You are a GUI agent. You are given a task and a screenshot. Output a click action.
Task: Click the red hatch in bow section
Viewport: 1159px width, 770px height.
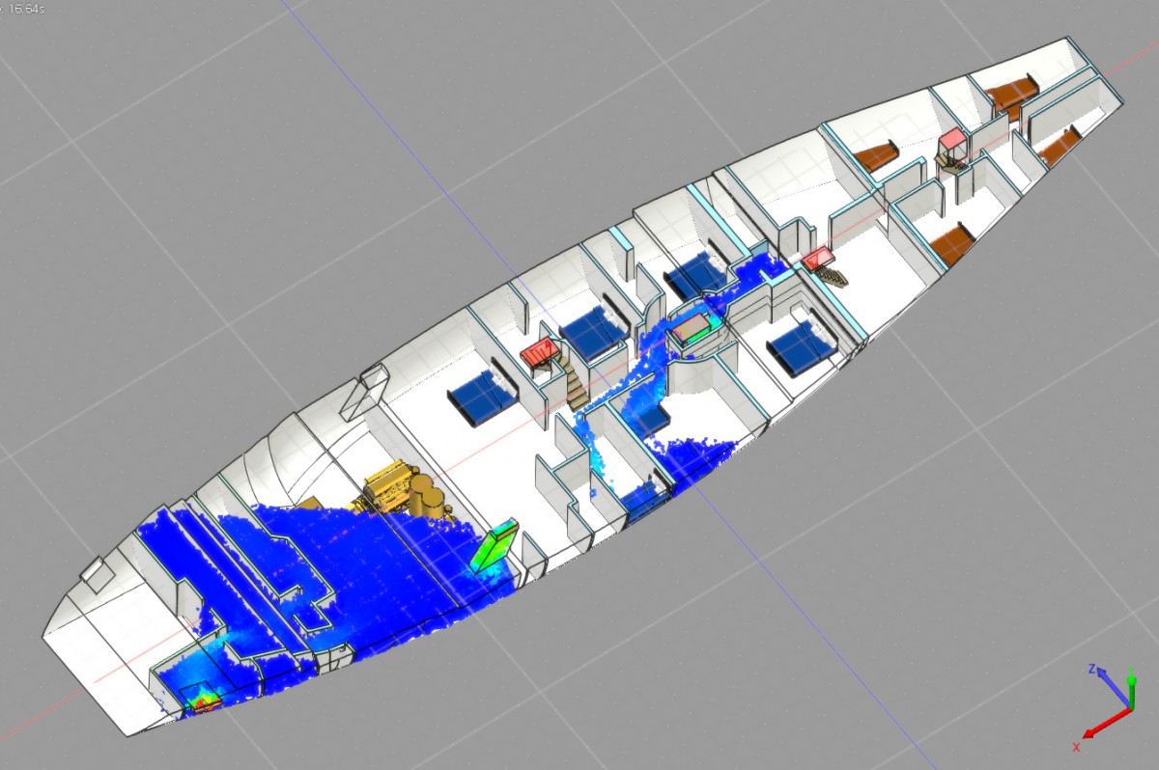coord(952,141)
